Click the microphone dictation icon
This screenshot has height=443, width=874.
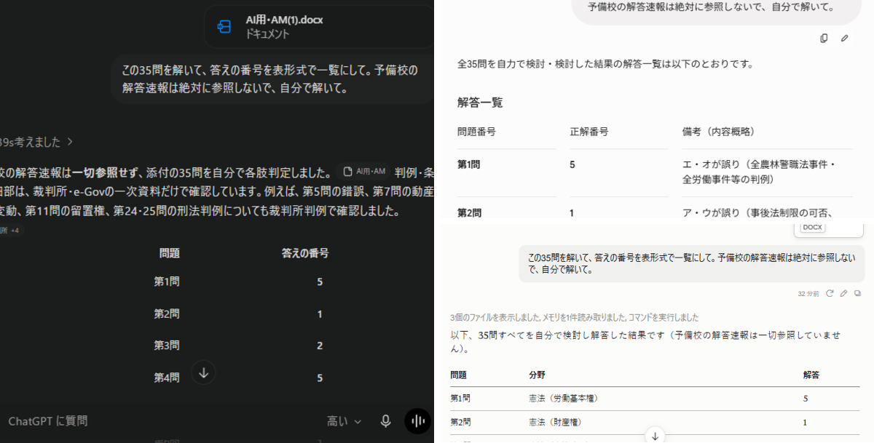coord(386,421)
